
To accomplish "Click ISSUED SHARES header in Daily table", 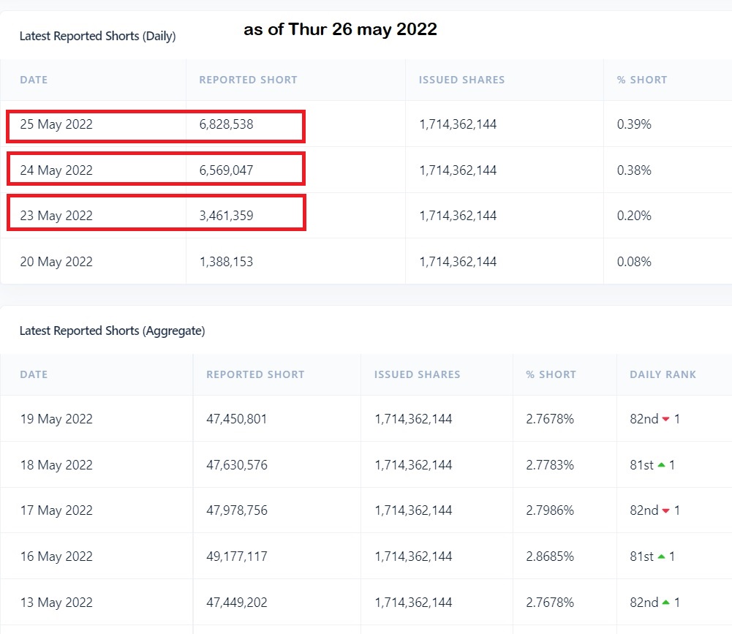I will click(x=461, y=80).
